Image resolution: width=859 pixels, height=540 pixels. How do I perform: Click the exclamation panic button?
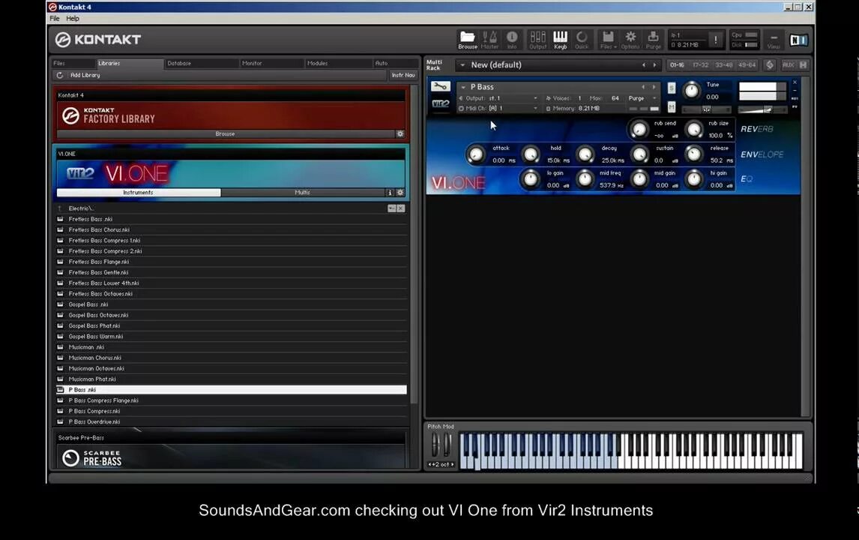(716, 40)
